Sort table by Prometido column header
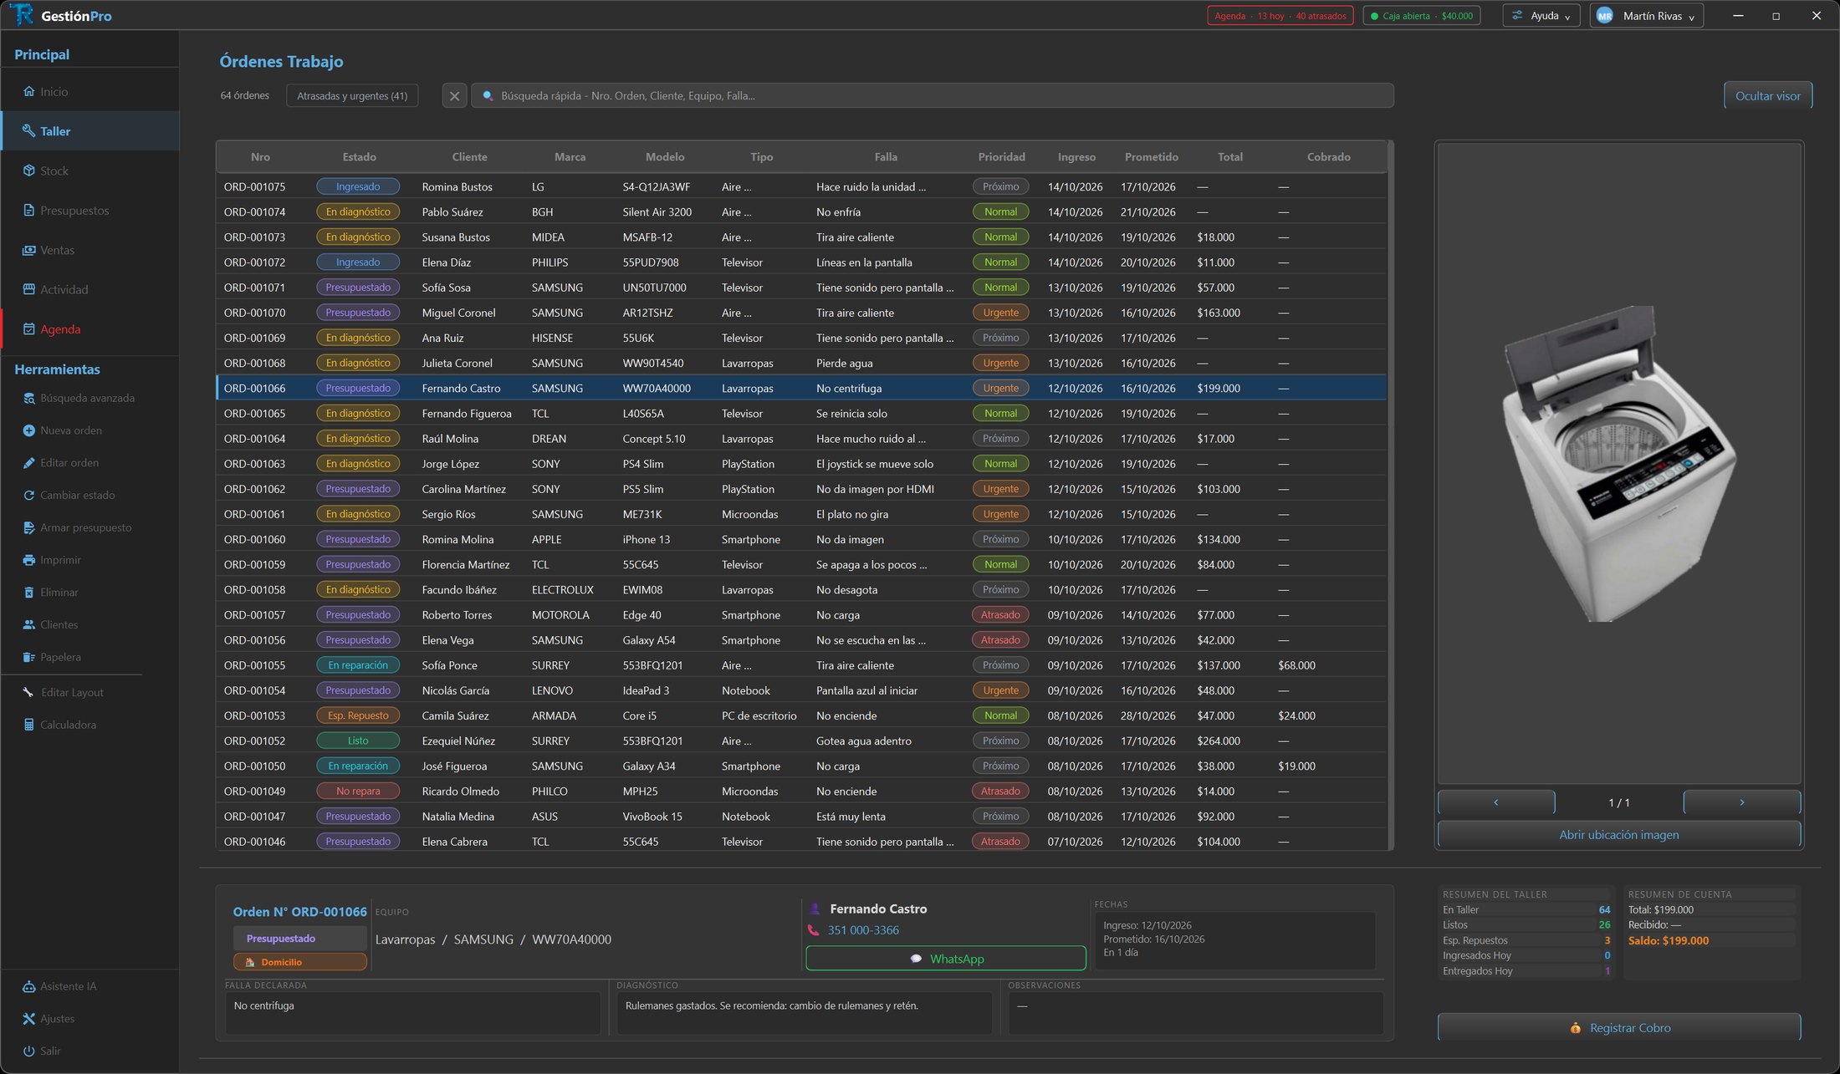Viewport: 1840px width, 1074px height. 1151,156
